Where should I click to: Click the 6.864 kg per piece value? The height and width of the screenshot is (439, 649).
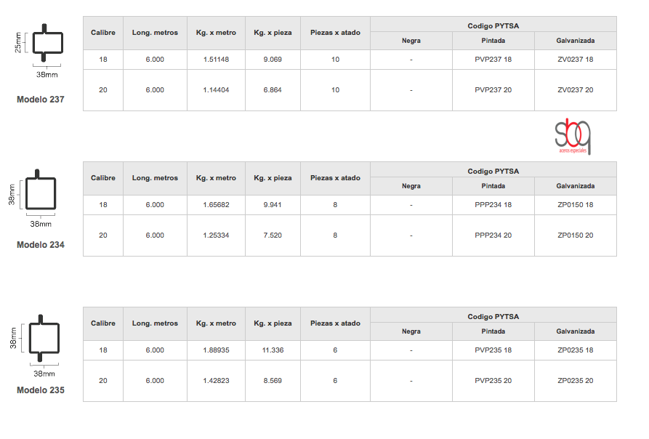(273, 90)
